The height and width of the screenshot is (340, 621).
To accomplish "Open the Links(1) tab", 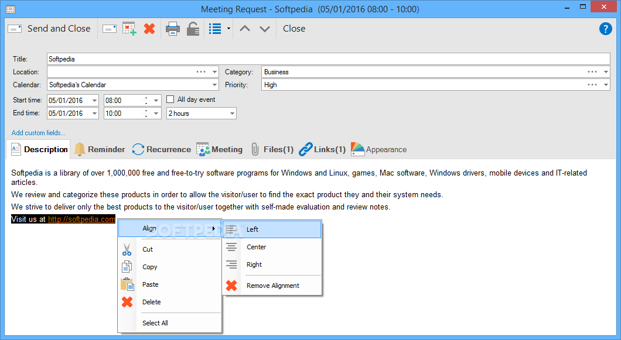I will (322, 150).
